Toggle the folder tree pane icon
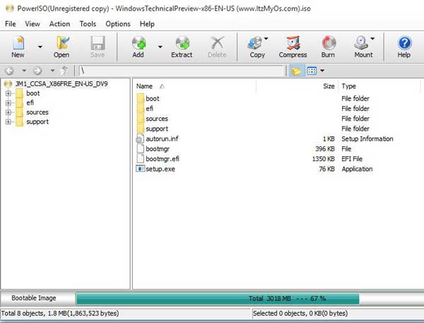This screenshot has width=424, height=323. click(296, 71)
